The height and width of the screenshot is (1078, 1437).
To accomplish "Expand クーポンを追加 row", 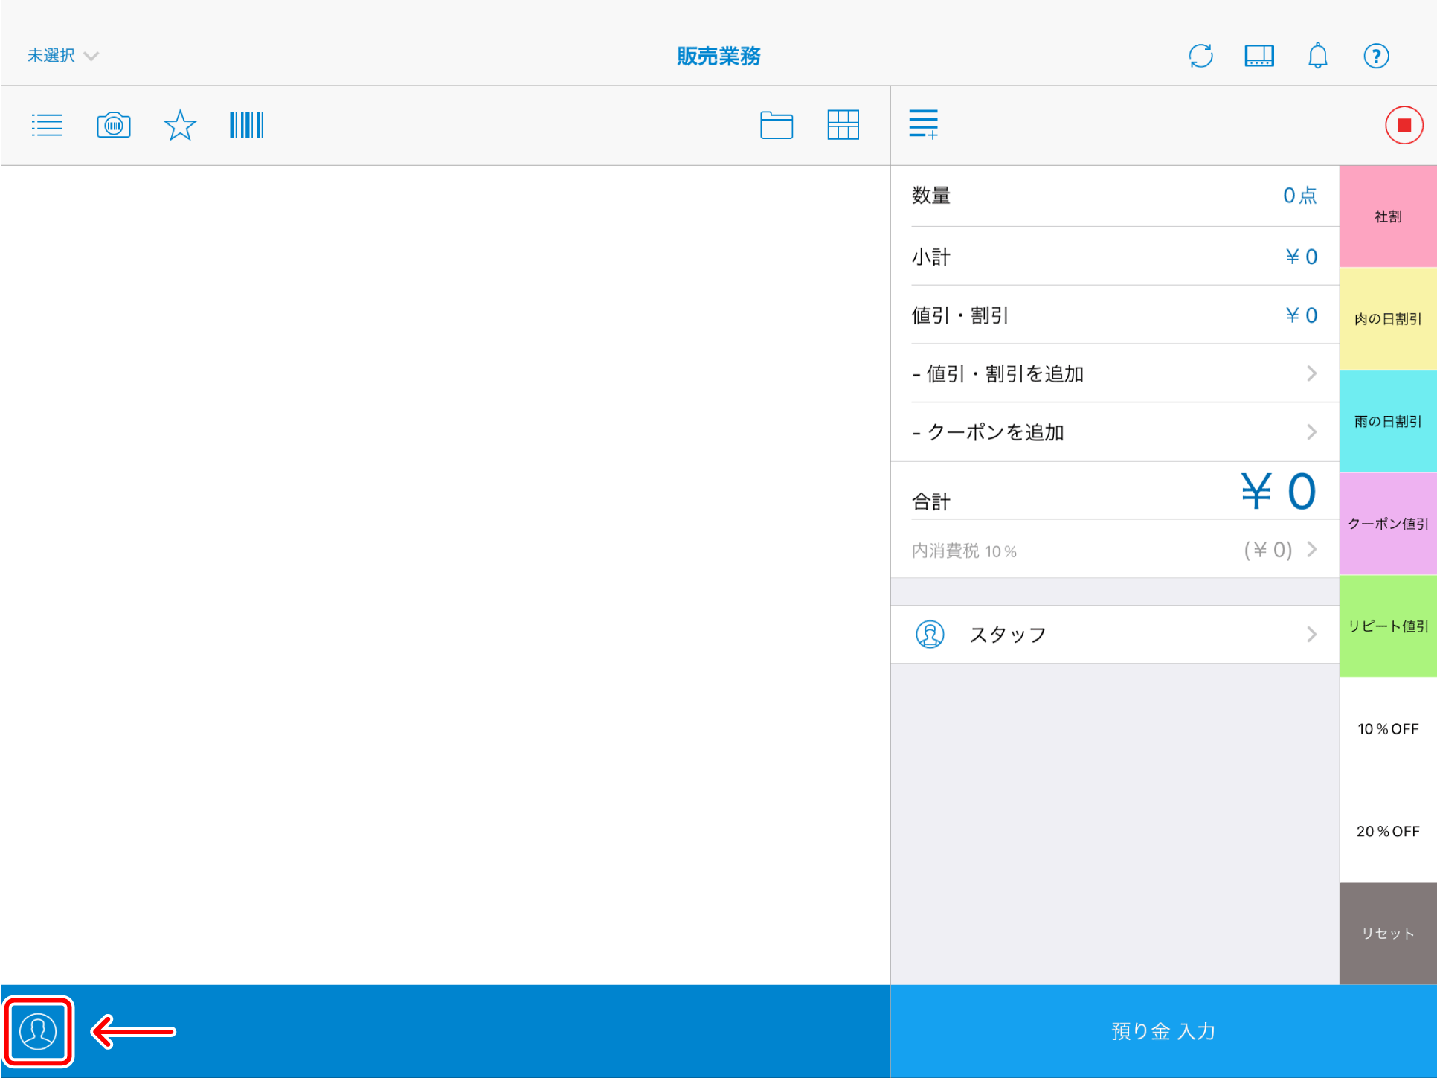I will [1114, 432].
